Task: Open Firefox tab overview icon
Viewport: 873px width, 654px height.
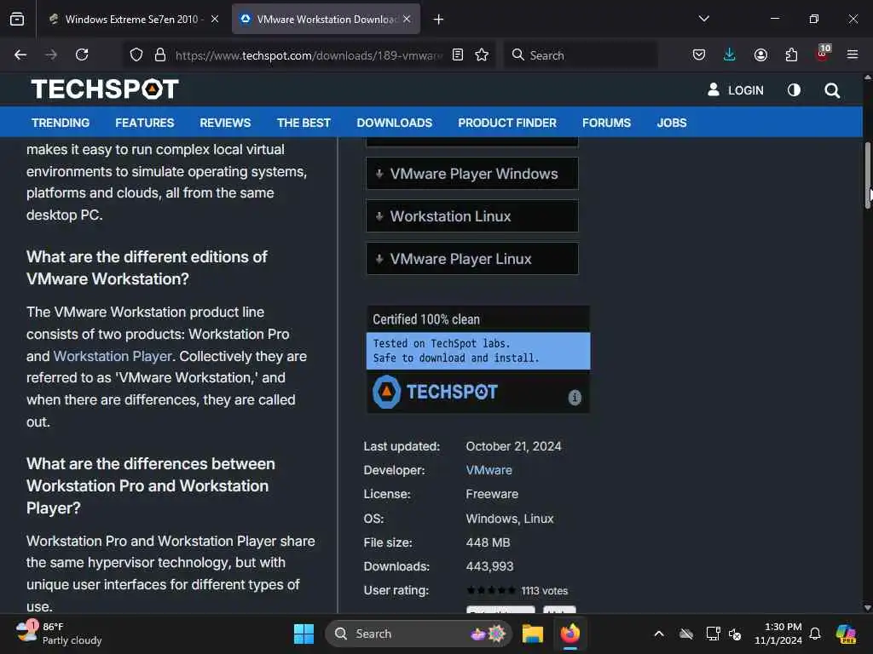Action: point(17,19)
